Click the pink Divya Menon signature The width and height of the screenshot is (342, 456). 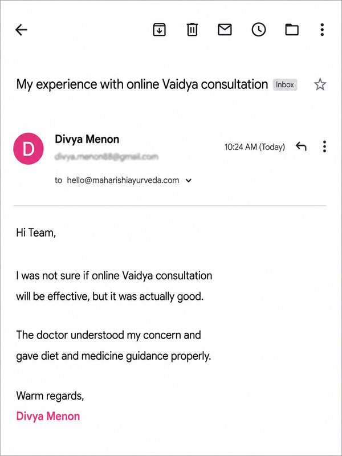[x=48, y=416]
